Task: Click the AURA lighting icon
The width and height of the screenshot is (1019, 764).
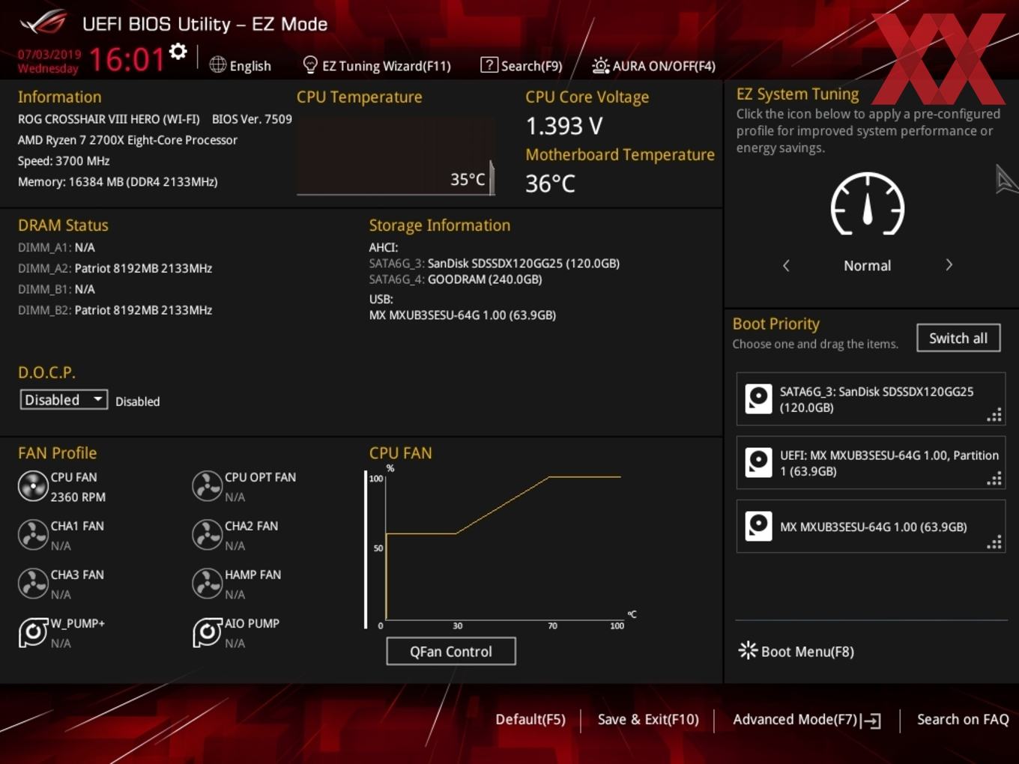Action: tap(601, 66)
